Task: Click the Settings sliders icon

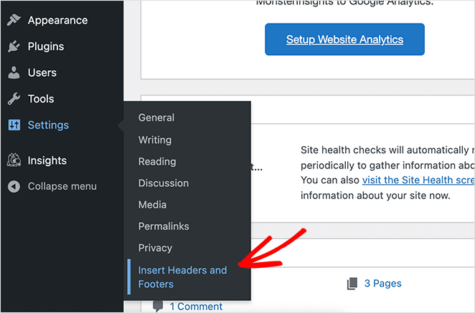Action: tap(14, 125)
